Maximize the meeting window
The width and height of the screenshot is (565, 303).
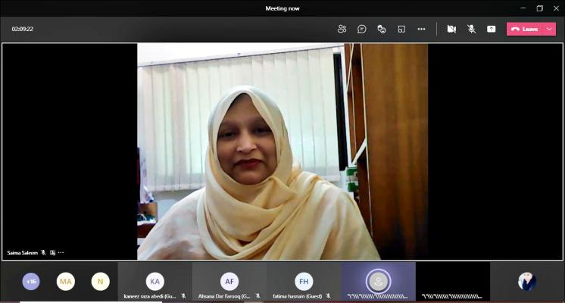coord(540,8)
